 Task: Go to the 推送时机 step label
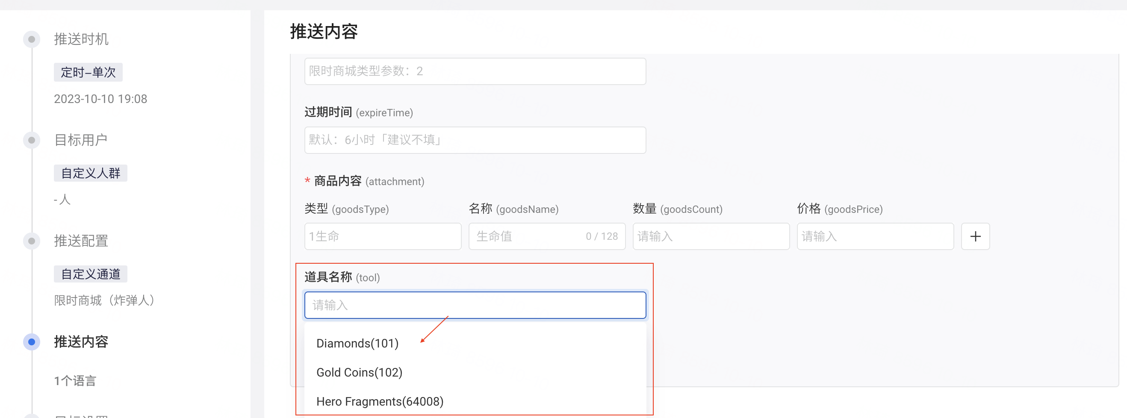click(81, 39)
